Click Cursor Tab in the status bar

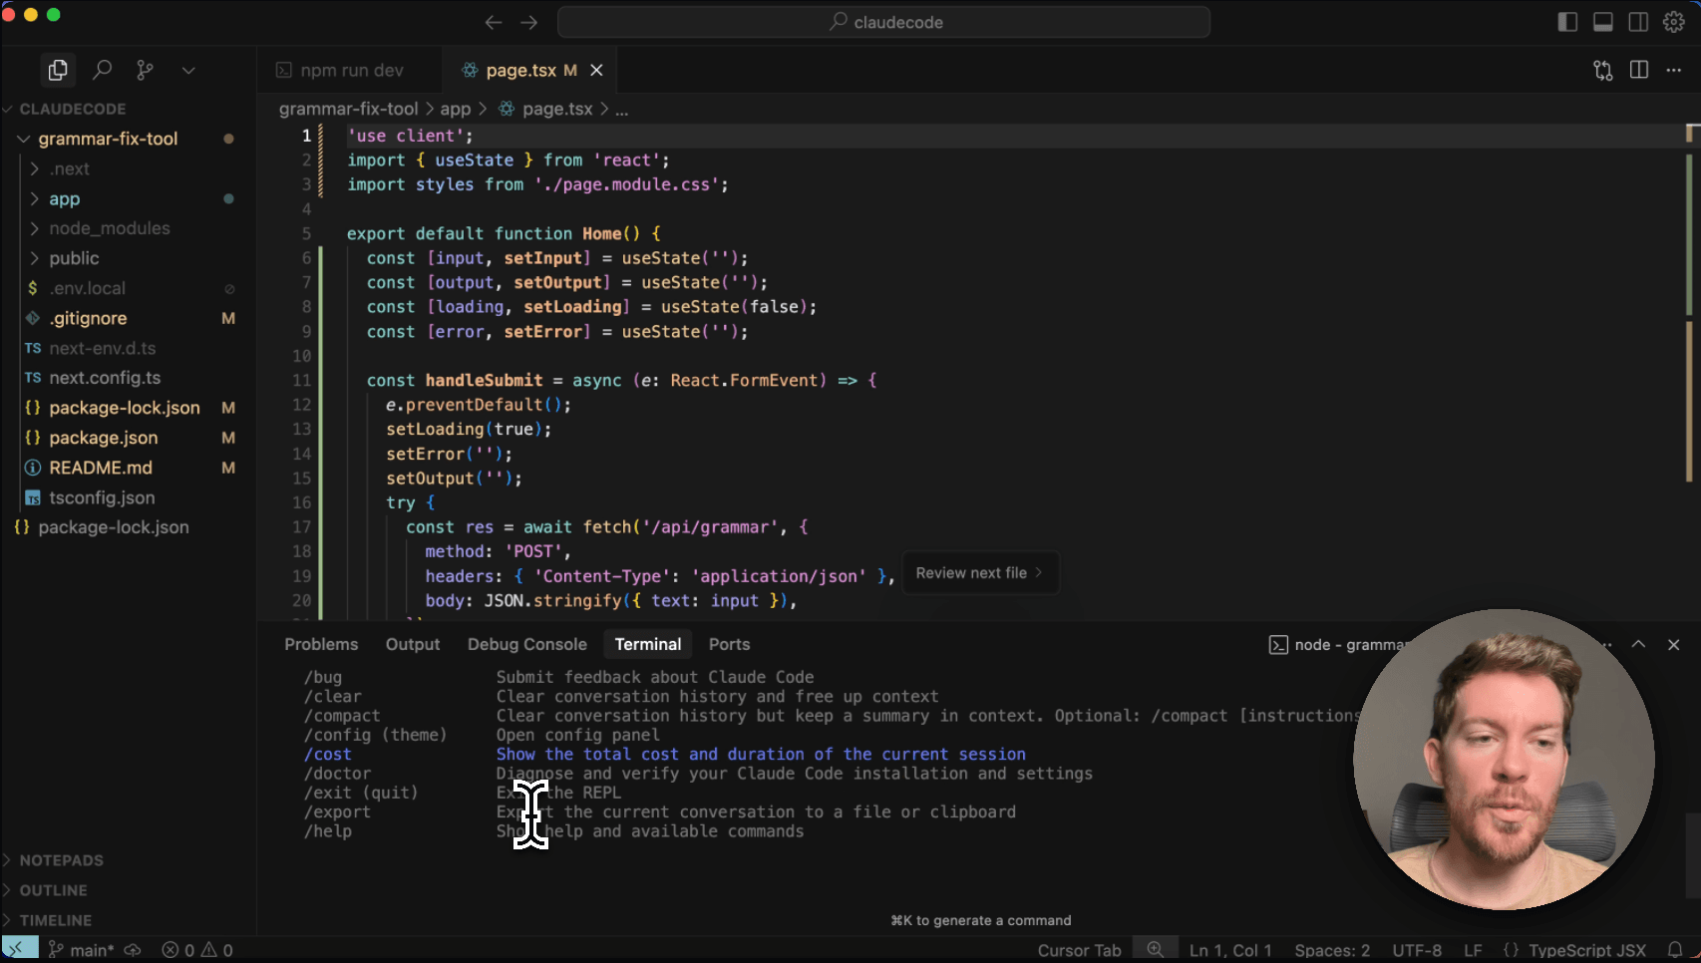pos(1079,950)
